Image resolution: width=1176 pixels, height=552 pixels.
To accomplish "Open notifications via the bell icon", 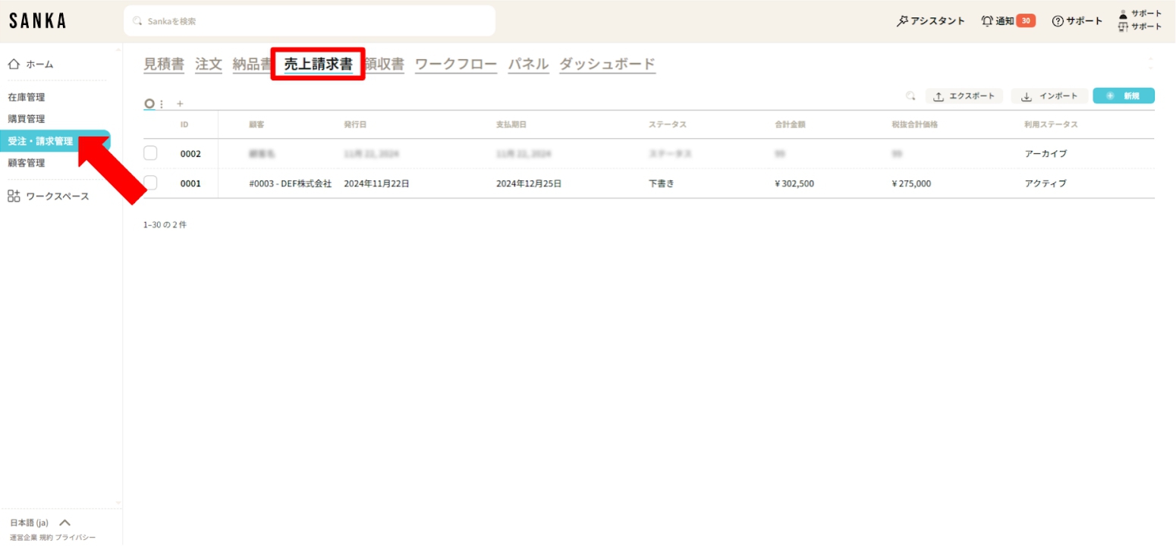I will click(987, 21).
